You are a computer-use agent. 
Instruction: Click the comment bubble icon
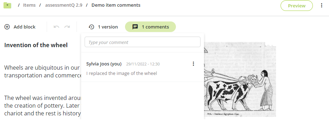click(x=135, y=27)
